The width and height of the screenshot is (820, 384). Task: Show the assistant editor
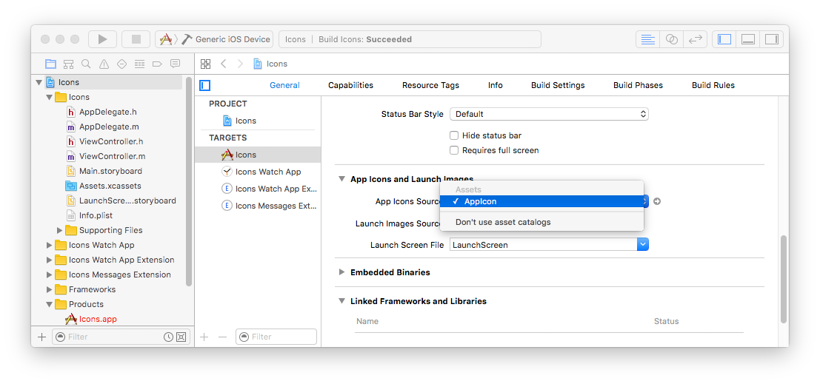672,39
